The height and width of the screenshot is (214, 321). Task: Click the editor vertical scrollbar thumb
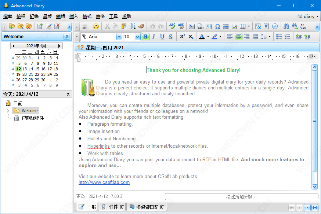coord(314,121)
